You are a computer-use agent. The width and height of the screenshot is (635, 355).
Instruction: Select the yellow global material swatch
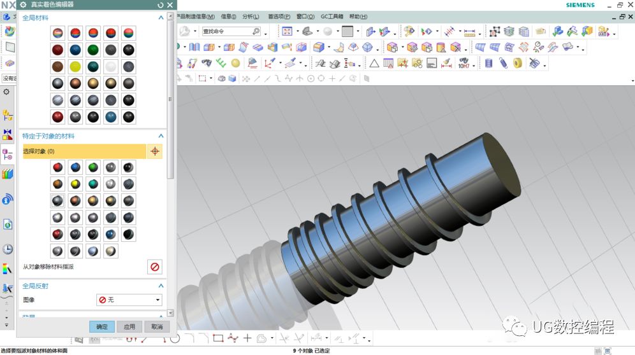[x=75, y=67]
